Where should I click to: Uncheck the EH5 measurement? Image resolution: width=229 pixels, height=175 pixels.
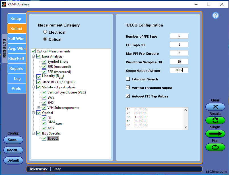(x=44, y=102)
